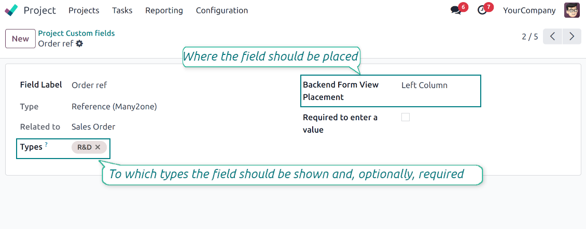This screenshot has height=229, width=586.
Task: Go to previous record arrow
Action: click(x=553, y=36)
